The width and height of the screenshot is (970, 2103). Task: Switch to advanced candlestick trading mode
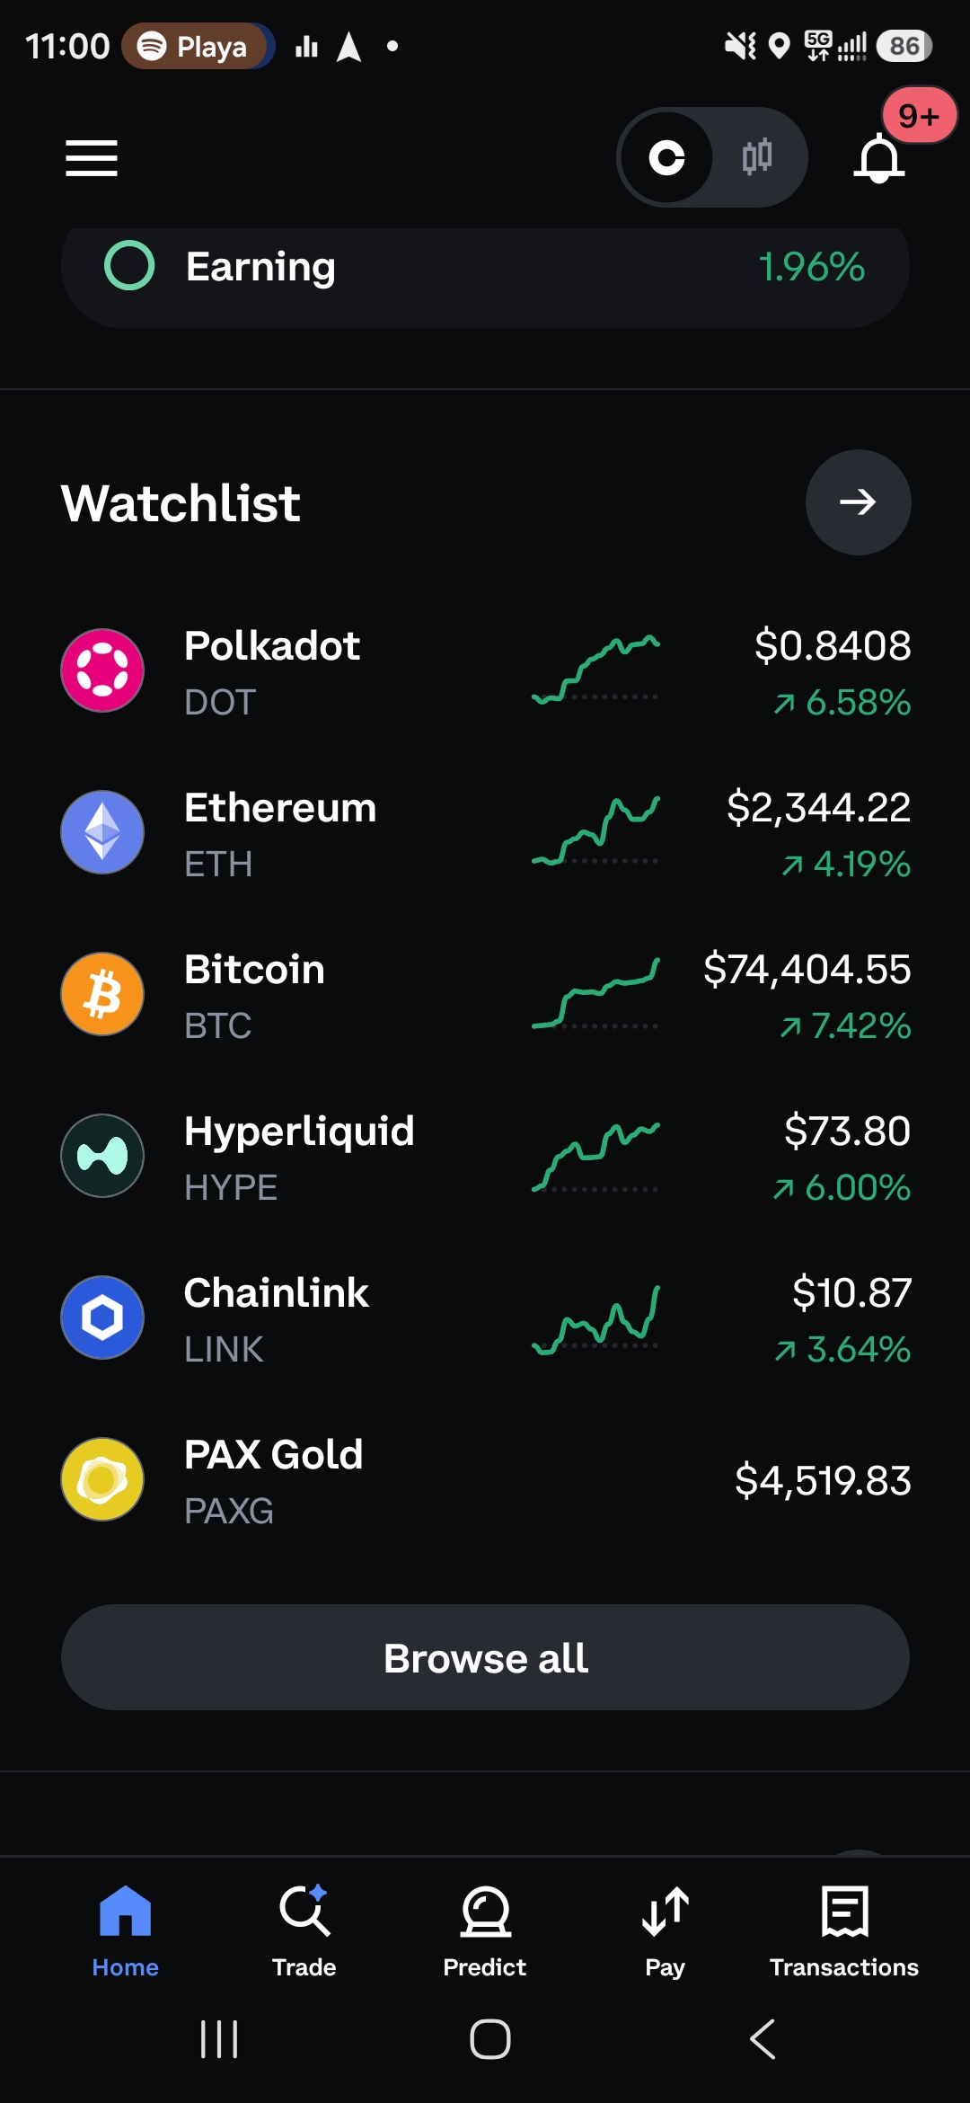(x=757, y=157)
